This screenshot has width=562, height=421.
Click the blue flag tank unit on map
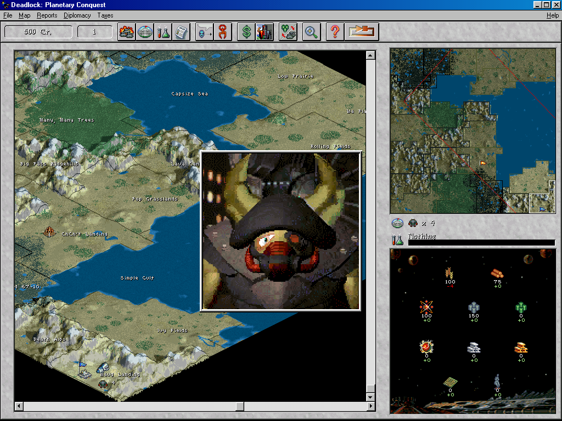(84, 371)
